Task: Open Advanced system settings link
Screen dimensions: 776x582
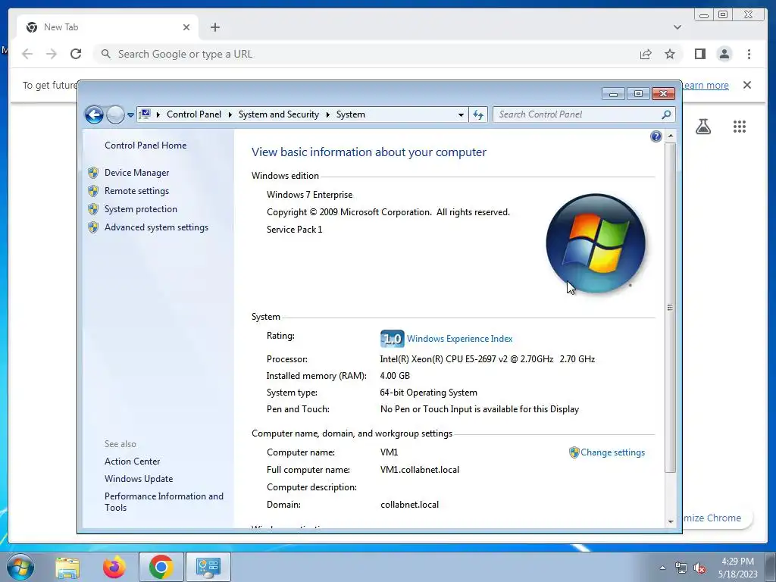Action: pyautogui.click(x=156, y=227)
